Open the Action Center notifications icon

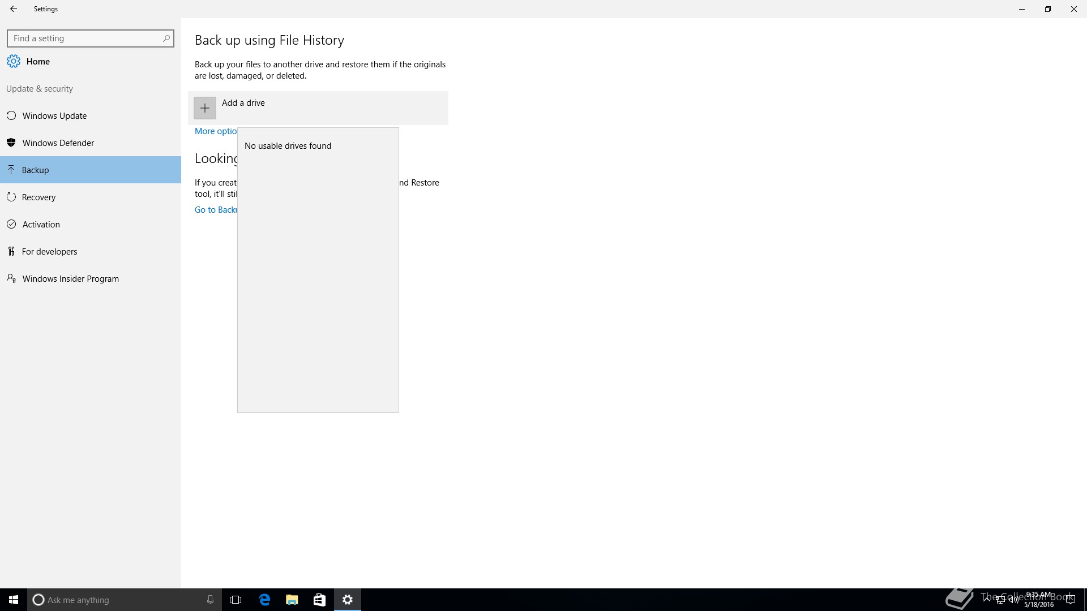tap(1070, 600)
